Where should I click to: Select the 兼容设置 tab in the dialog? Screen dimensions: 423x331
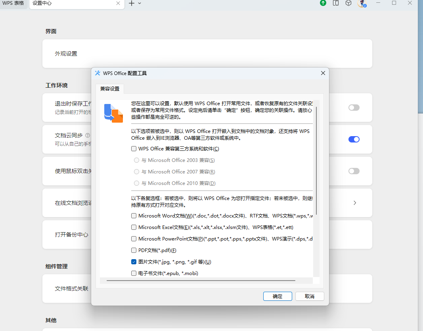click(110, 89)
